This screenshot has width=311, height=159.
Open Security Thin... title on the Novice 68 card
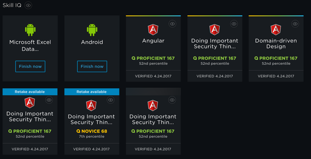[91, 119]
